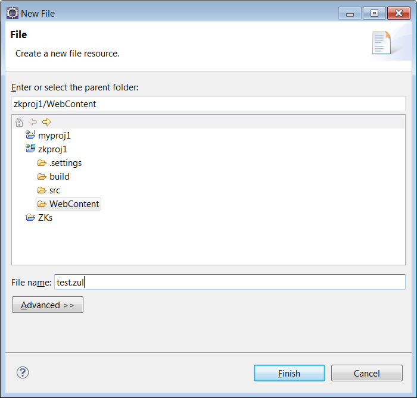Click the File name input field
The width and height of the screenshot is (417, 398).
click(230, 282)
